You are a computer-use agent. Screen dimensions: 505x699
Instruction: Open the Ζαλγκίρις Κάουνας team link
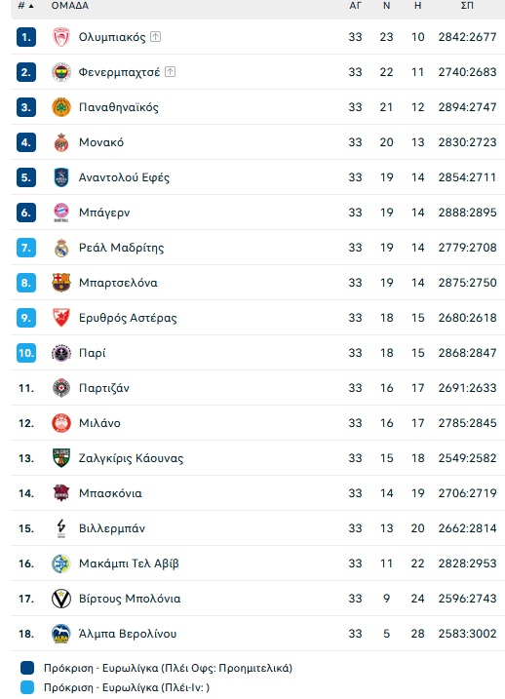(x=131, y=459)
